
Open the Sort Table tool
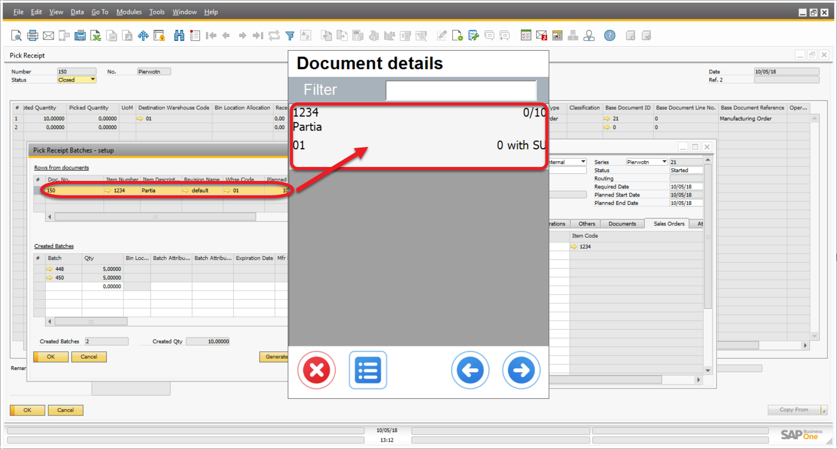pyautogui.click(x=306, y=35)
